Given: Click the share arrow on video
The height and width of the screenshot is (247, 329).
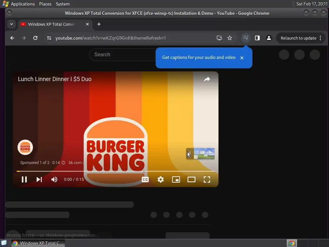Looking at the screenshot, I should [207, 79].
